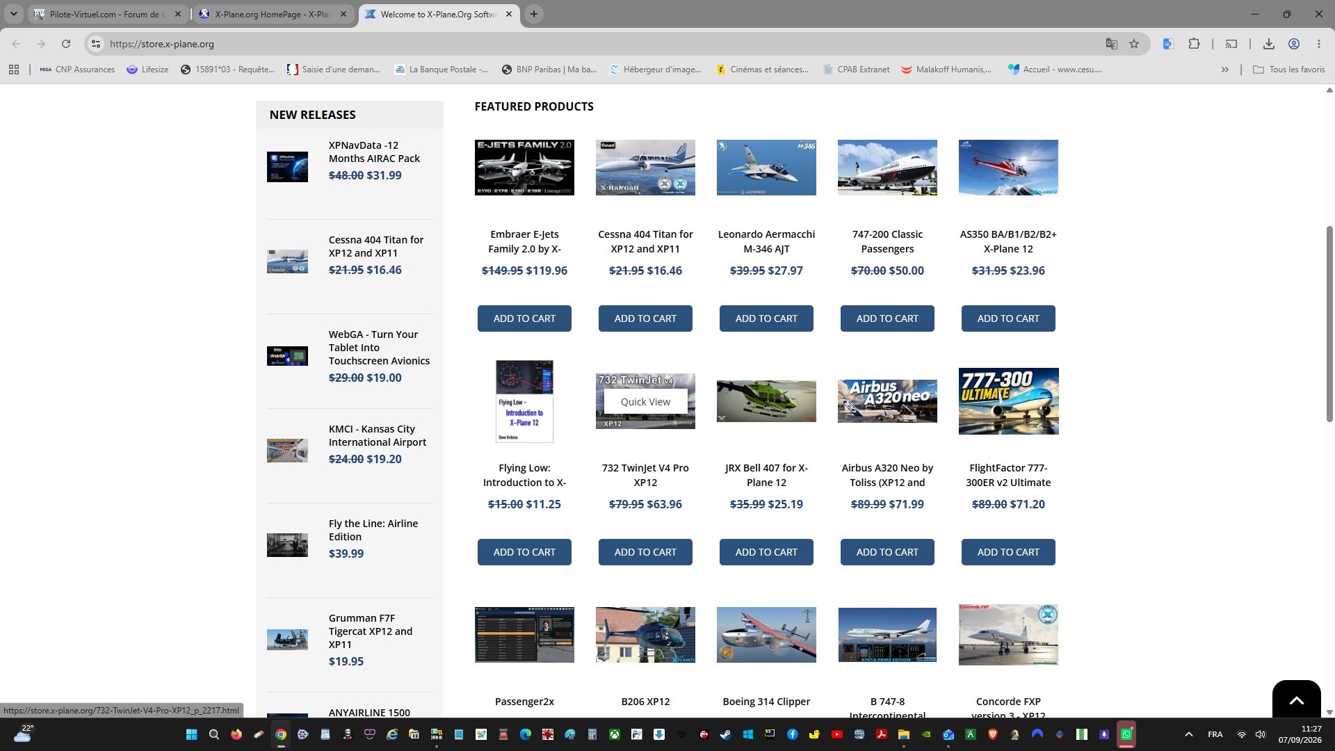Screen dimensions: 1335x751
Task: Open Grumman F7F Tigercat new release
Action: pyautogui.click(x=371, y=631)
